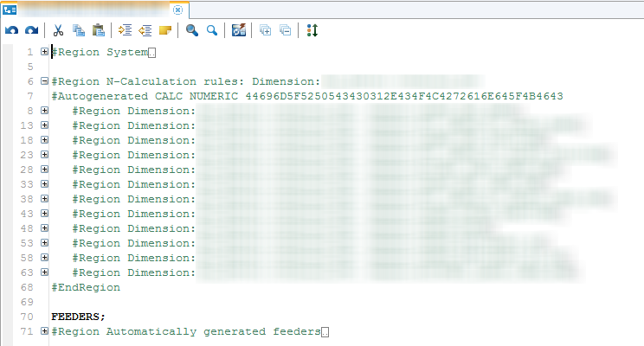The height and width of the screenshot is (346, 644).
Task: Decrease indent of selected lines
Action: [145, 30]
